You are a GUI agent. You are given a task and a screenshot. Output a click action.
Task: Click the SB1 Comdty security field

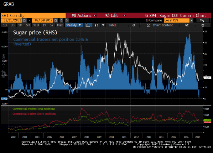(33, 15)
